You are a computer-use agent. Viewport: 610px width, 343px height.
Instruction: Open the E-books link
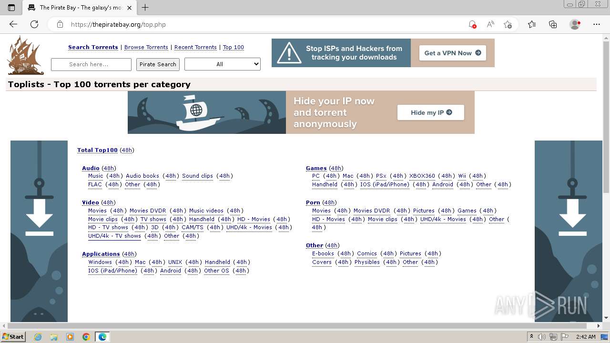click(x=323, y=253)
